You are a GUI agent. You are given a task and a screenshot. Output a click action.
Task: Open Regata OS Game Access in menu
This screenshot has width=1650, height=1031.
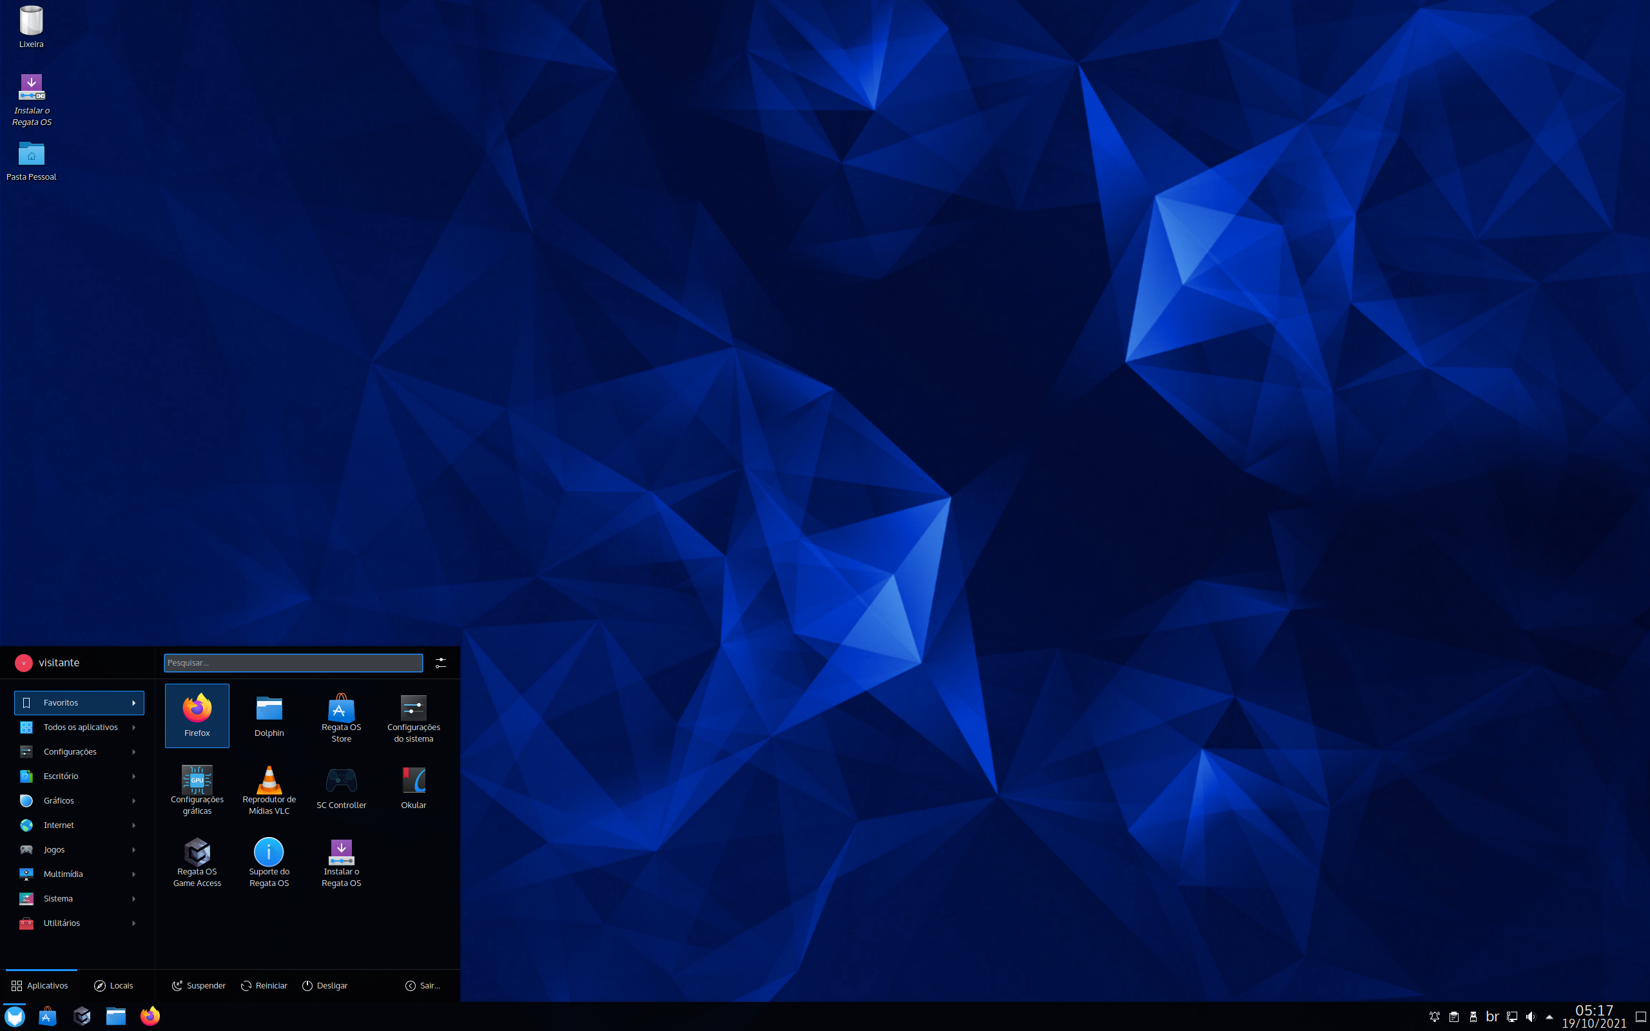[x=197, y=860]
